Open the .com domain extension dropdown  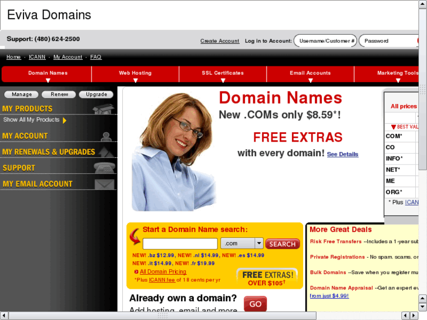pyautogui.click(x=242, y=243)
